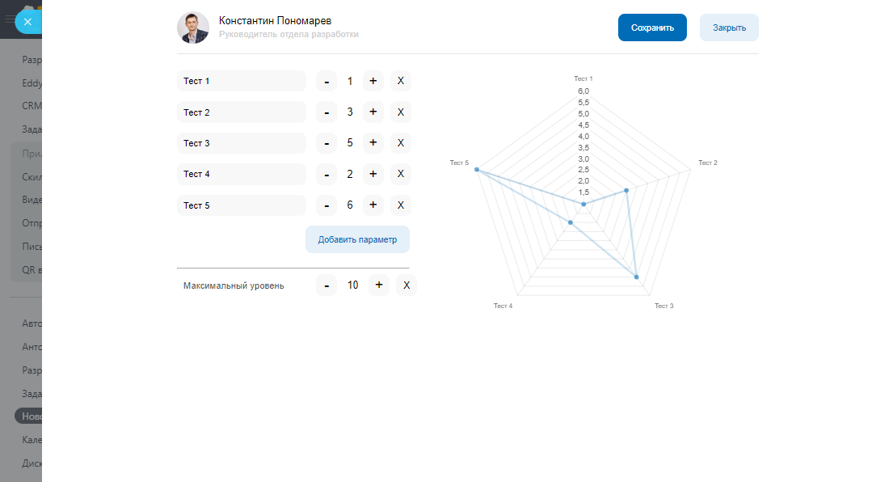Remove Тест 3 parameter with X

[401, 143]
